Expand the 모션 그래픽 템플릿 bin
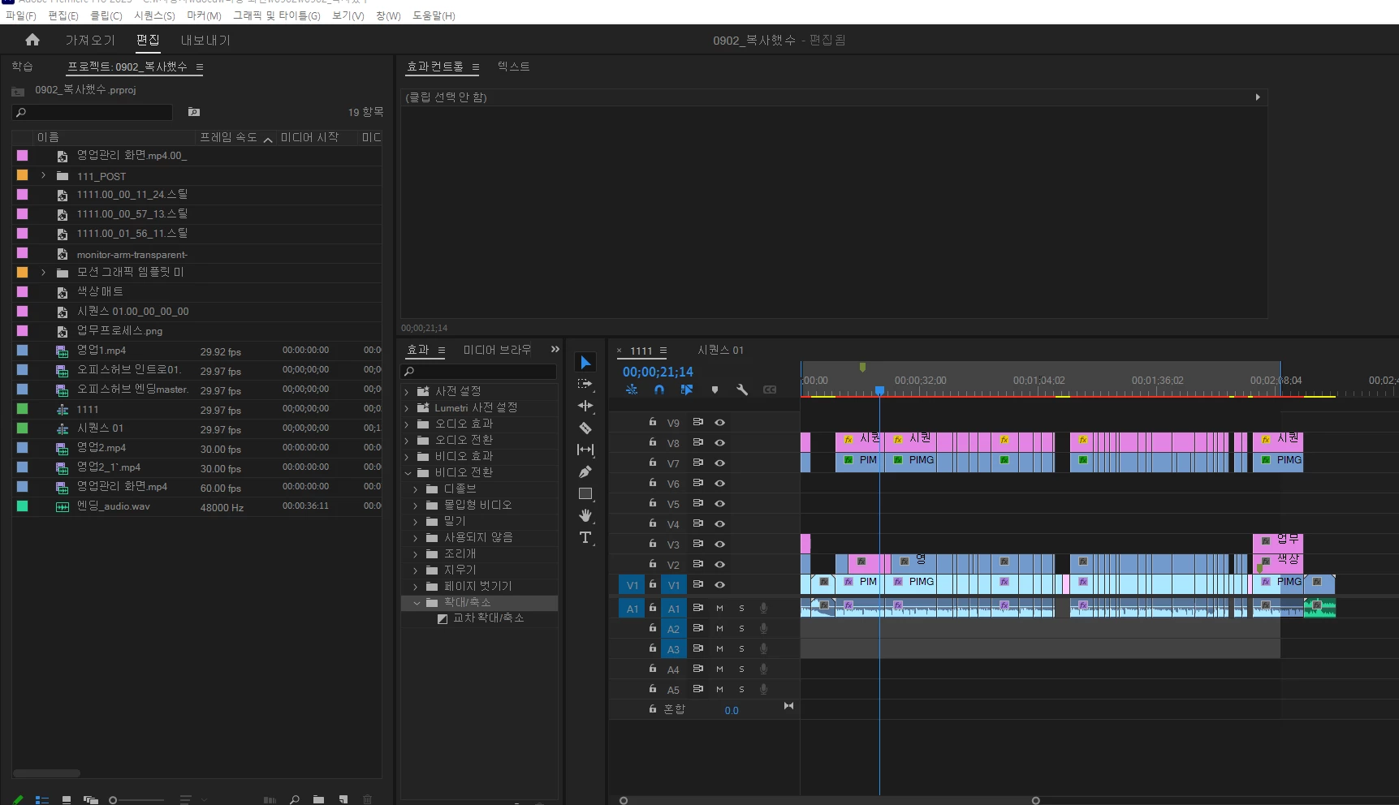 click(x=44, y=272)
